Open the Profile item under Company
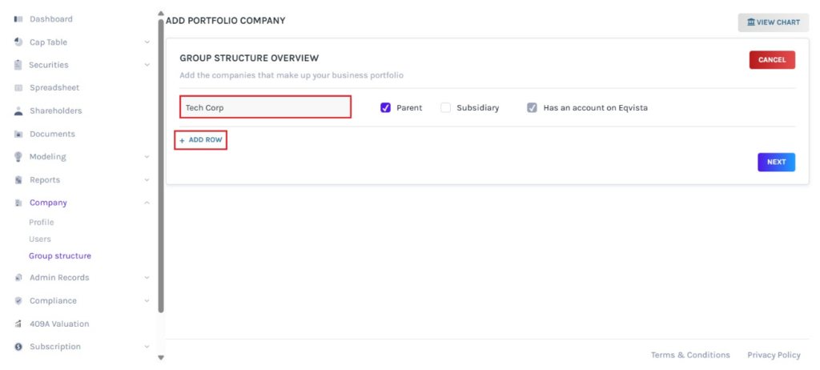Image resolution: width=820 pixels, height=370 pixels. (42, 223)
